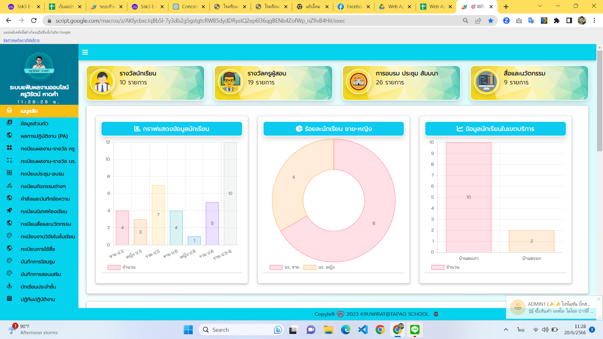Toggle จำนวน legend in student bar chart

(114, 267)
